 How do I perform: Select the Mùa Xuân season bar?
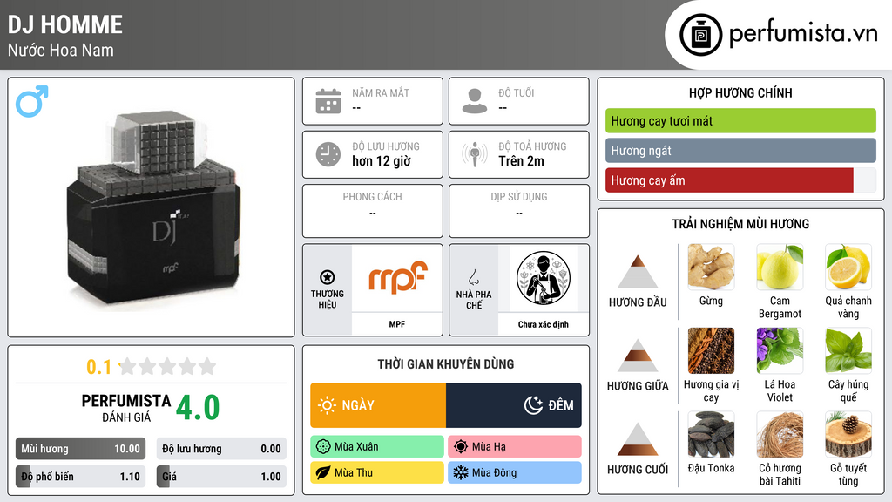pos(377,447)
